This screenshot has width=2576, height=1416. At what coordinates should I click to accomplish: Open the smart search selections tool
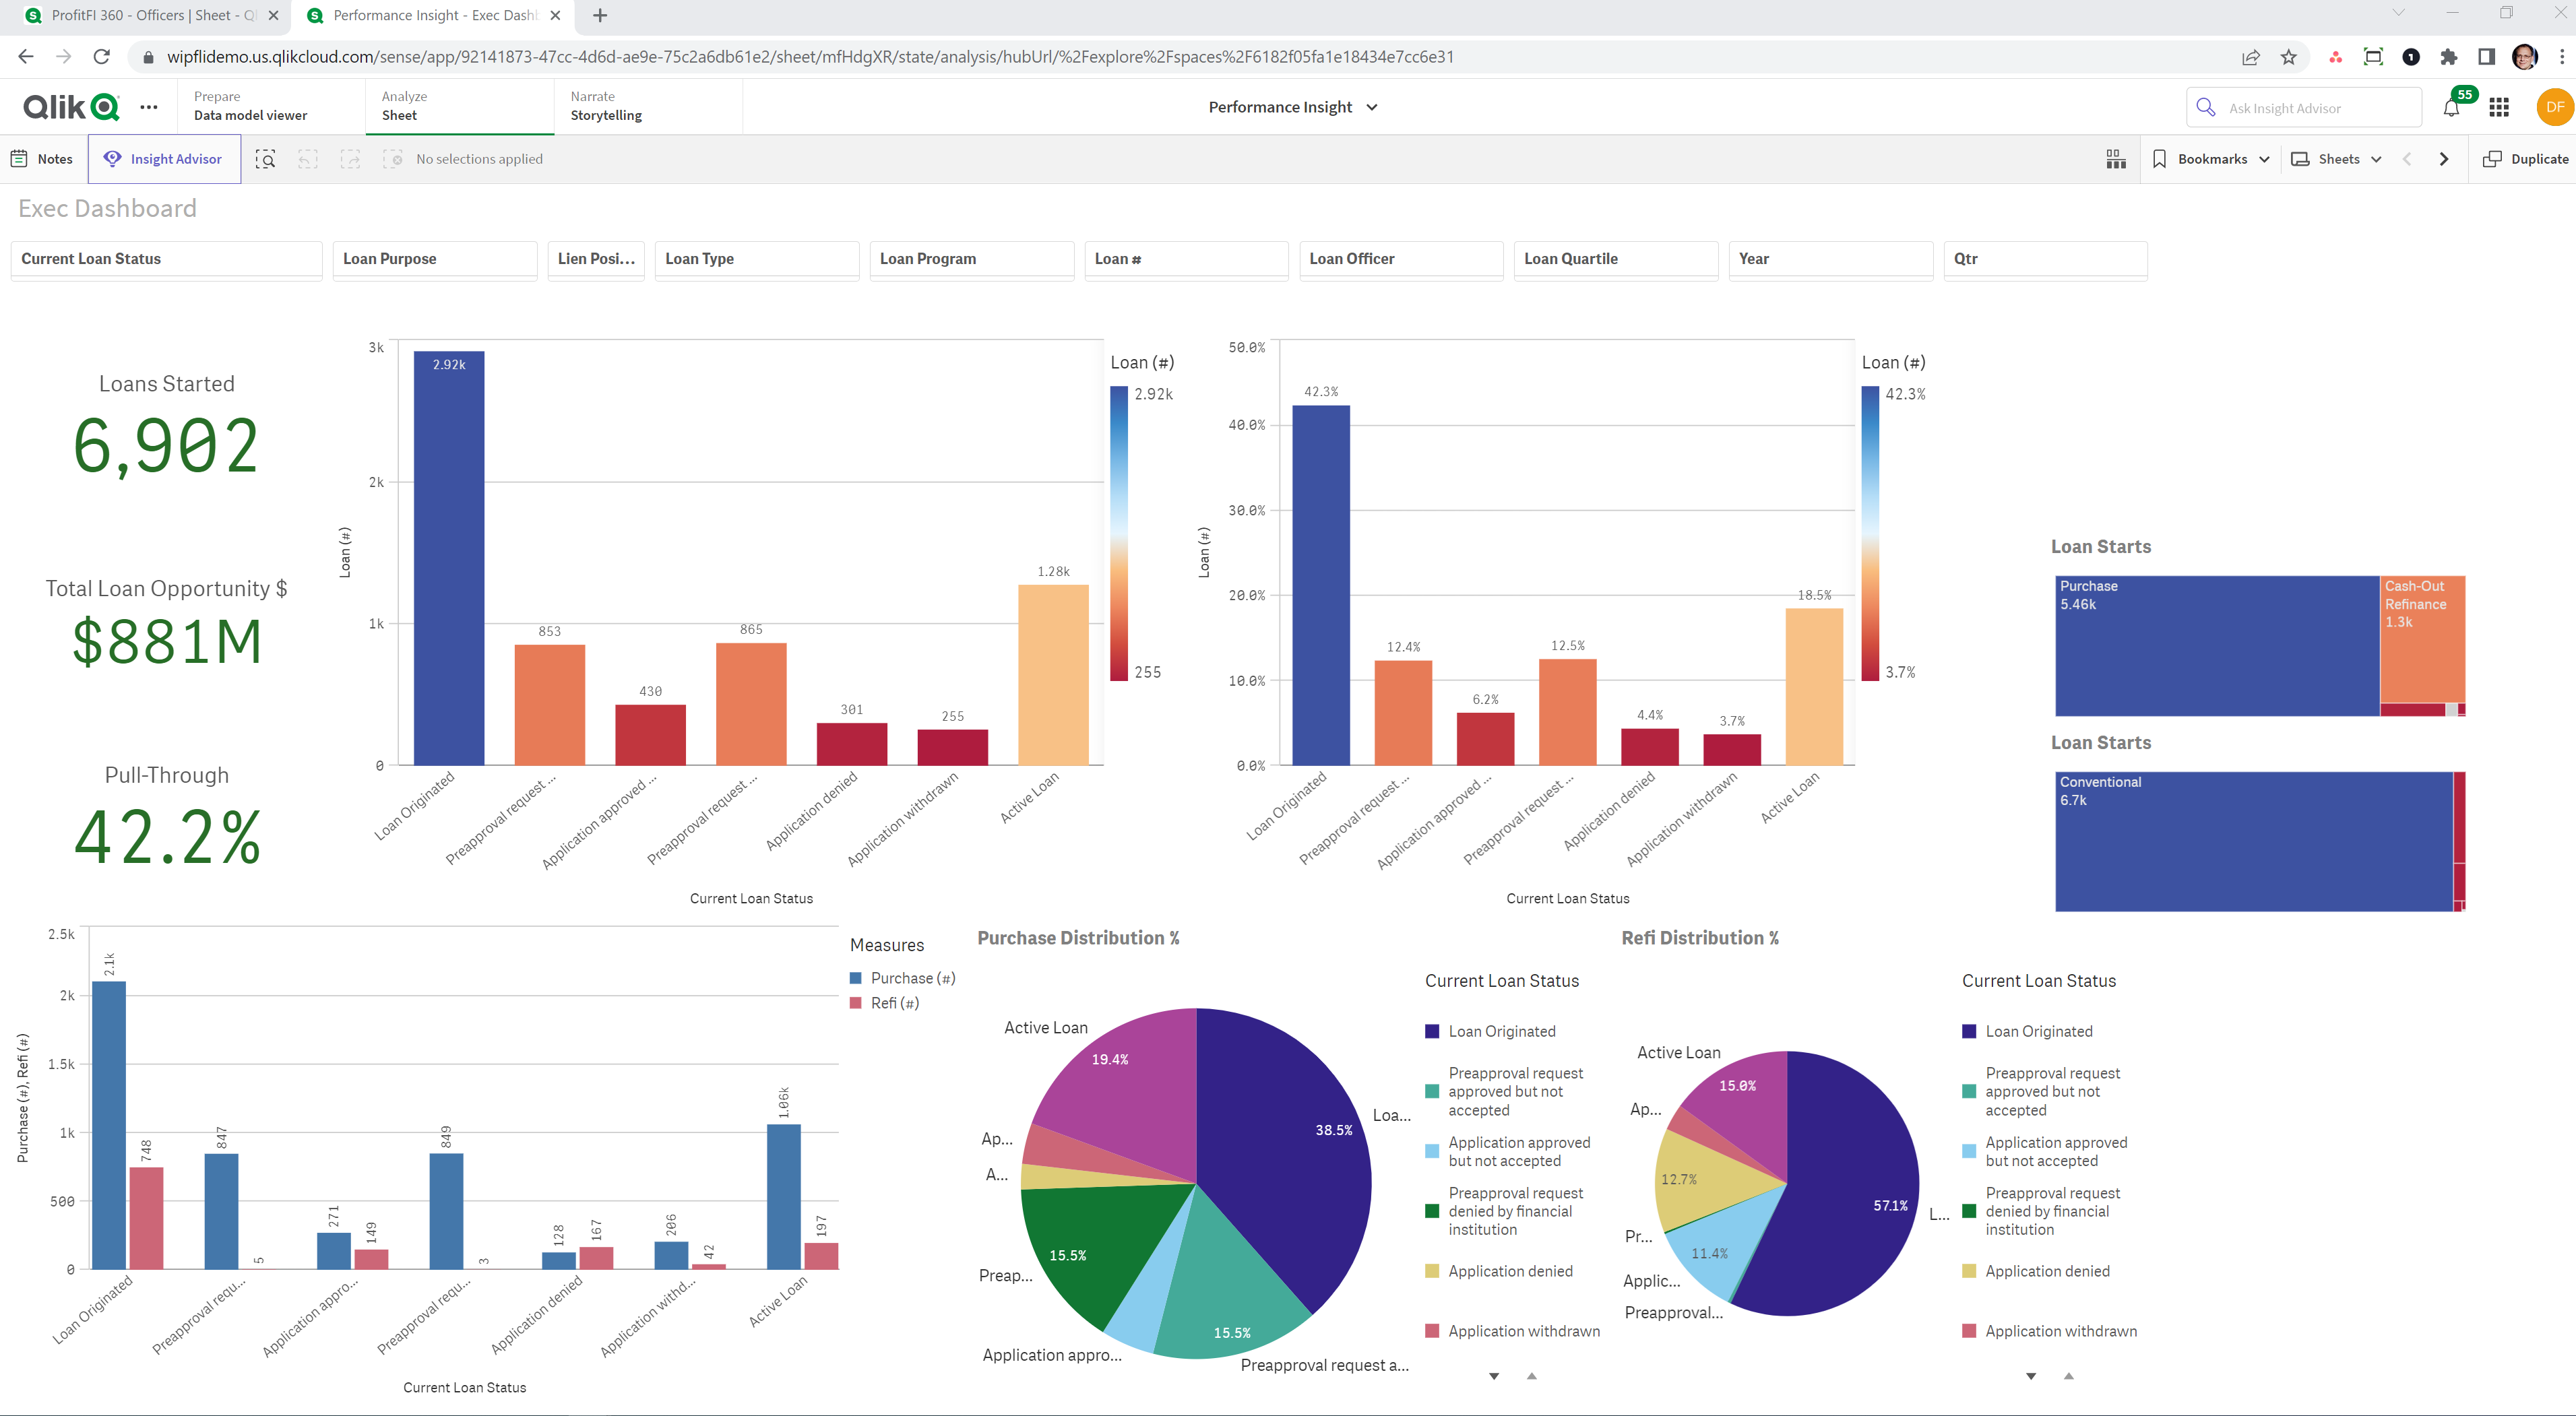tap(265, 159)
